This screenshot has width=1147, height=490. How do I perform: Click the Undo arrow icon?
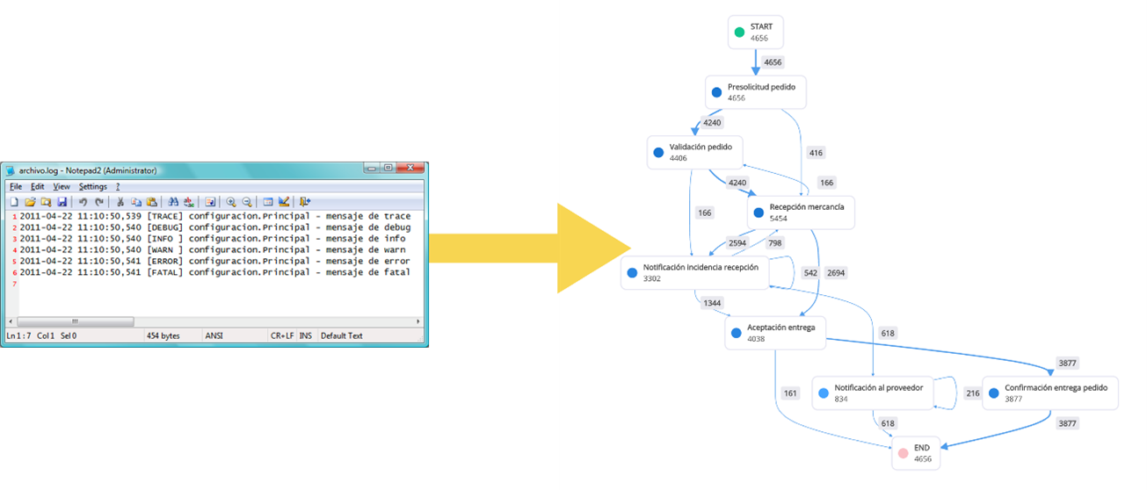[x=83, y=202]
